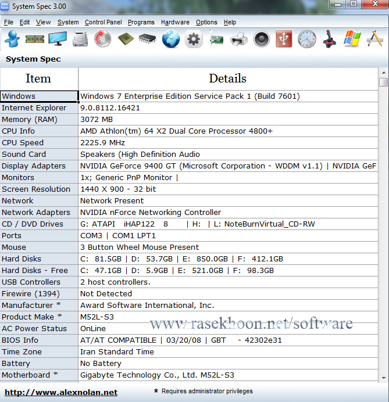Open the user info icon in toolbar

[x=12, y=39]
